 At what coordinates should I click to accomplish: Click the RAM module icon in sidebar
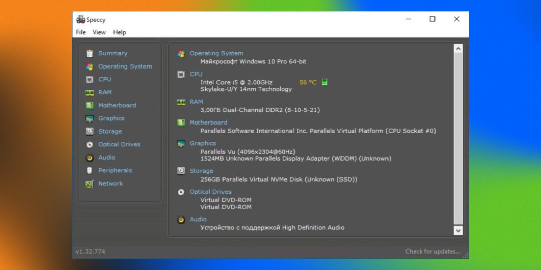click(x=89, y=92)
